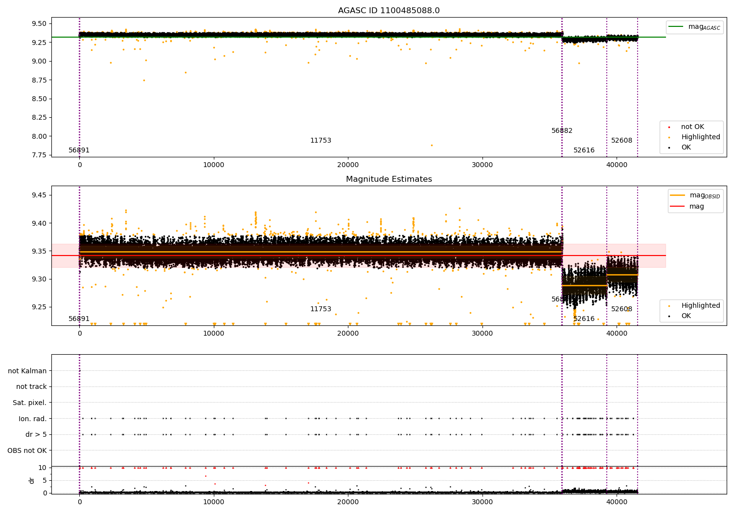Screen dimensions: 734x513
Task: Click obsid label '52616' in the AGASC plot
Action: coord(584,150)
